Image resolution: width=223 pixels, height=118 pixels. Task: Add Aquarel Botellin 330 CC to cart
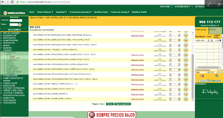coord(186,60)
